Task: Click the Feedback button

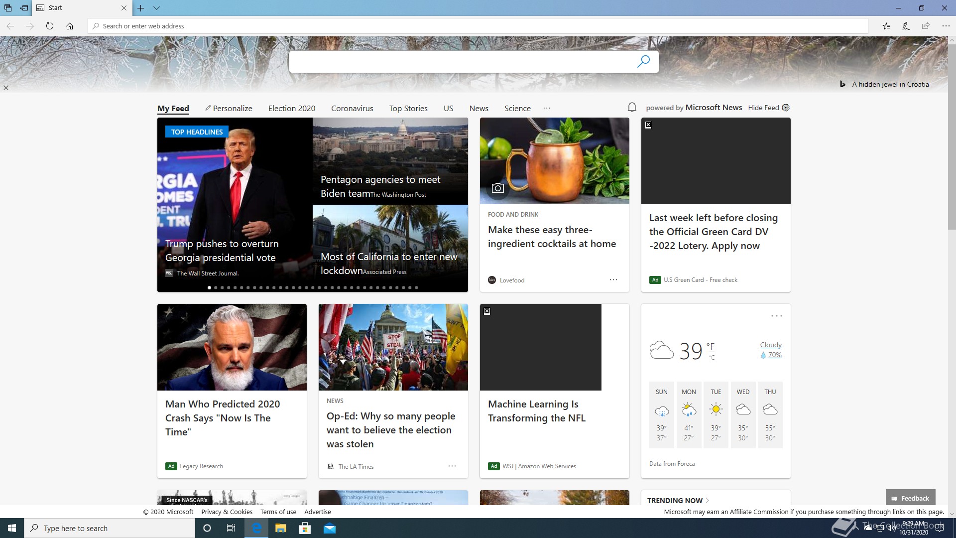Action: (911, 498)
